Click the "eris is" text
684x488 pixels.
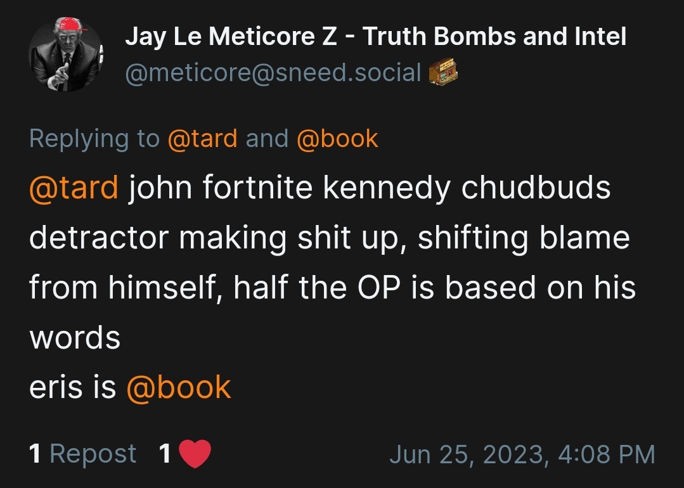(x=73, y=387)
